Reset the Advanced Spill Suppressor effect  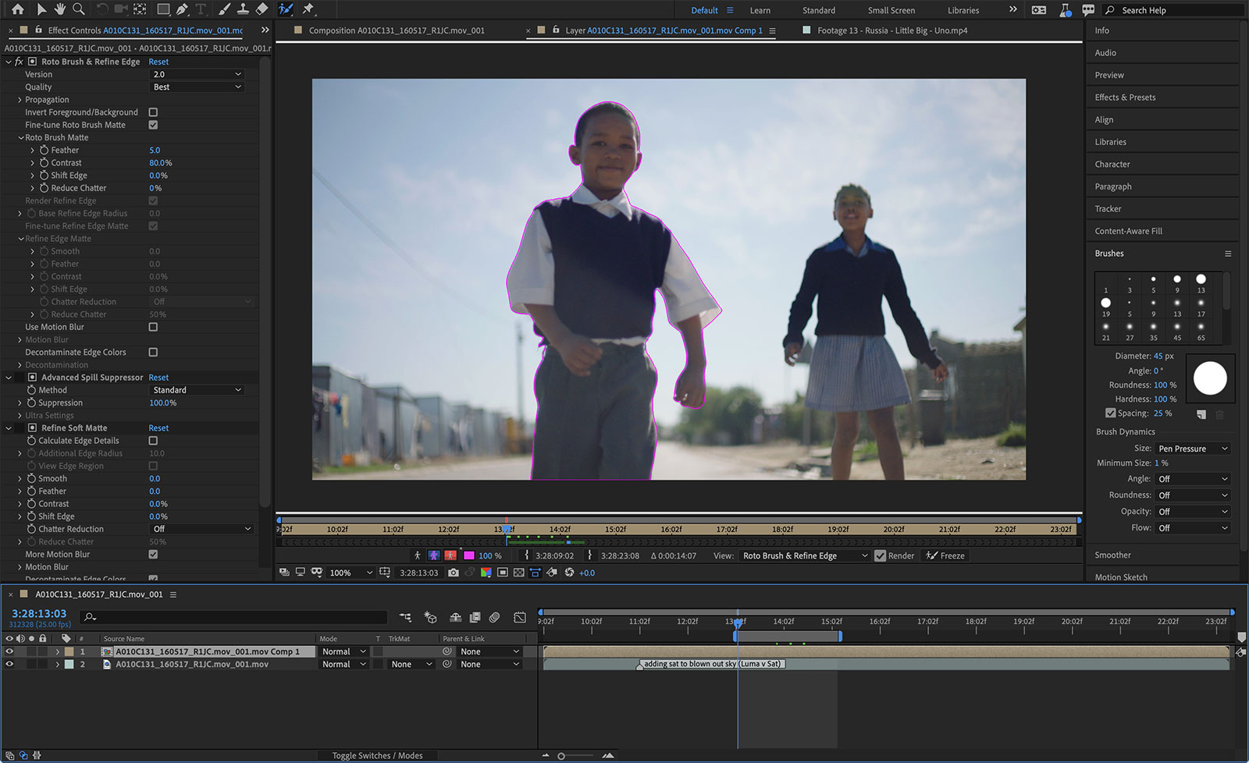(158, 378)
